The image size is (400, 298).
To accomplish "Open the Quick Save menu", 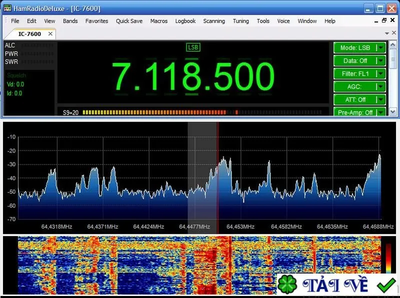I will coord(129,21).
